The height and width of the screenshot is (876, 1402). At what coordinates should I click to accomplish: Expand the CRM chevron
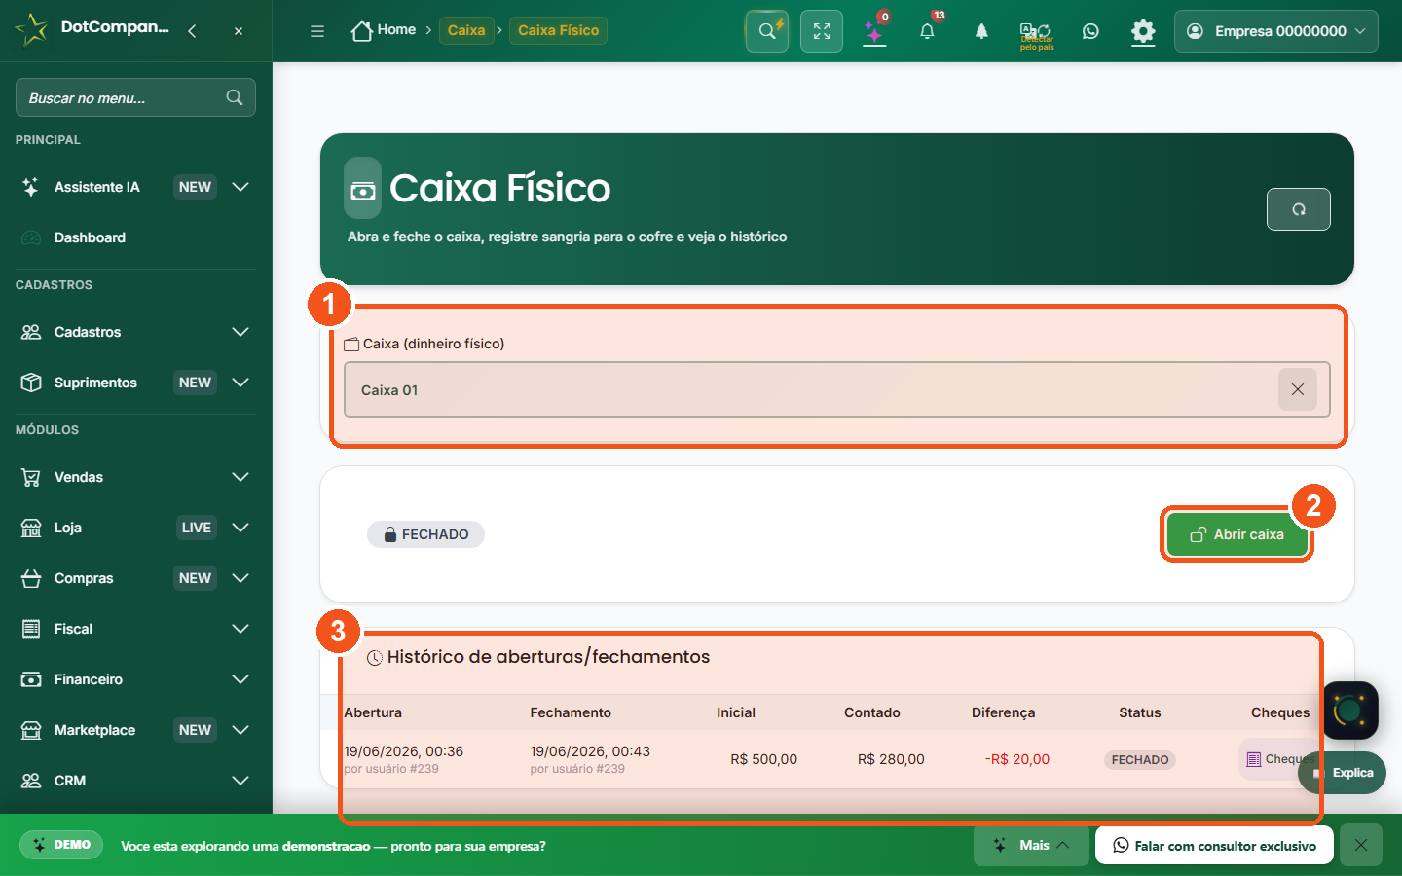240,781
